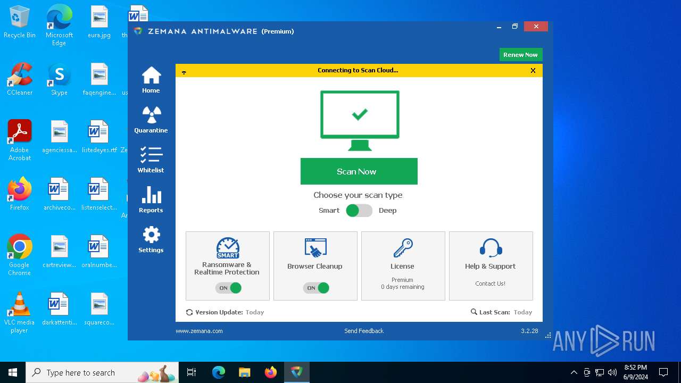Click the window resize grip dots
Viewport: 681px width, 383px height.
[548, 335]
